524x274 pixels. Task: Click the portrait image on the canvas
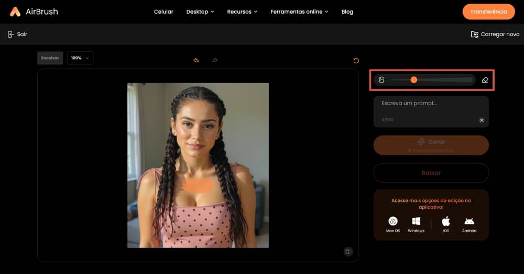198,165
